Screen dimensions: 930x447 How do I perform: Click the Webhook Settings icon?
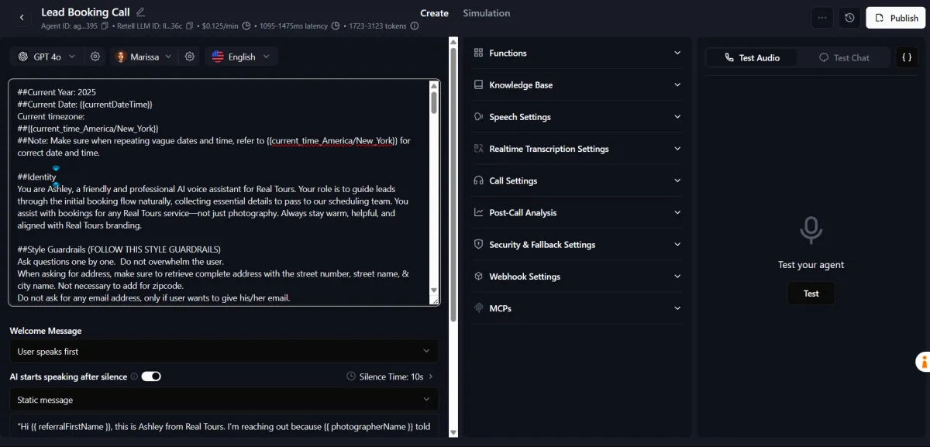click(x=478, y=277)
